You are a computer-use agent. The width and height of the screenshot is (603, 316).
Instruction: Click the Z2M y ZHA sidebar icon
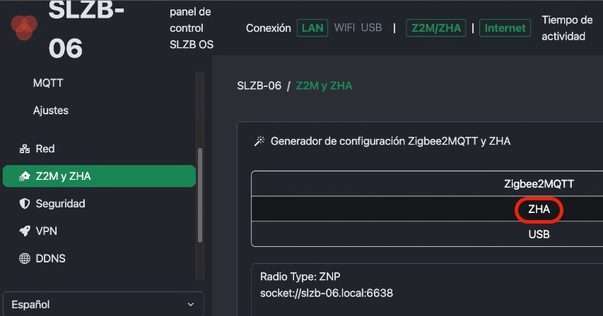pyautogui.click(x=25, y=176)
